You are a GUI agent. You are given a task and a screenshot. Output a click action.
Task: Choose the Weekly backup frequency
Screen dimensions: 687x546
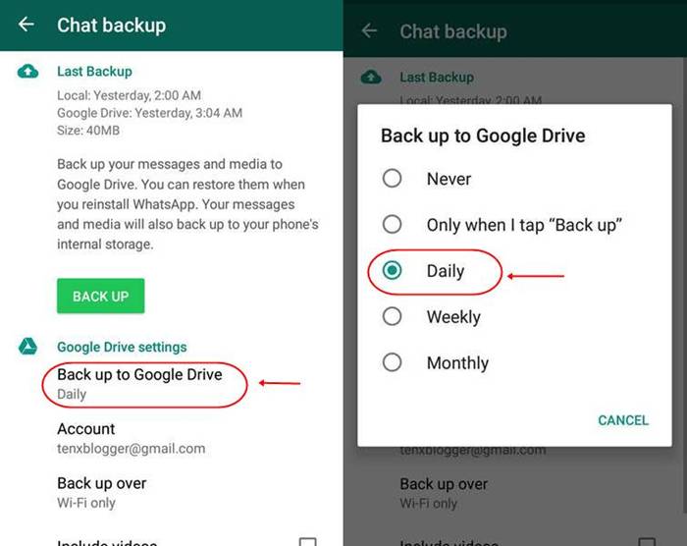pyautogui.click(x=432, y=316)
